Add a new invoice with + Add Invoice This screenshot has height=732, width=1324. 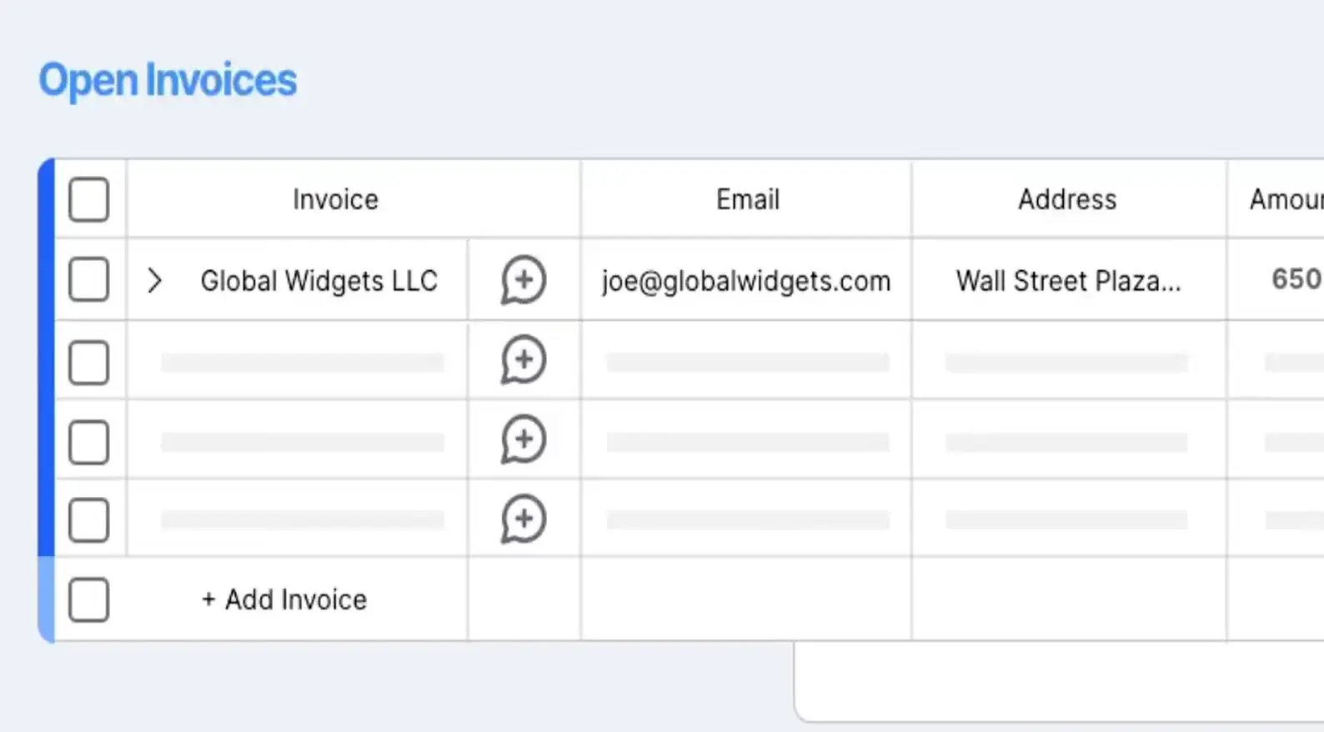[x=284, y=599]
